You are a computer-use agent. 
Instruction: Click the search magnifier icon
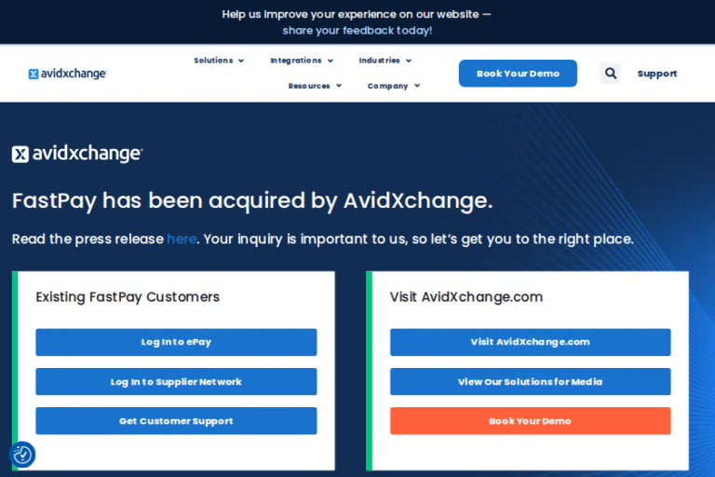(610, 74)
